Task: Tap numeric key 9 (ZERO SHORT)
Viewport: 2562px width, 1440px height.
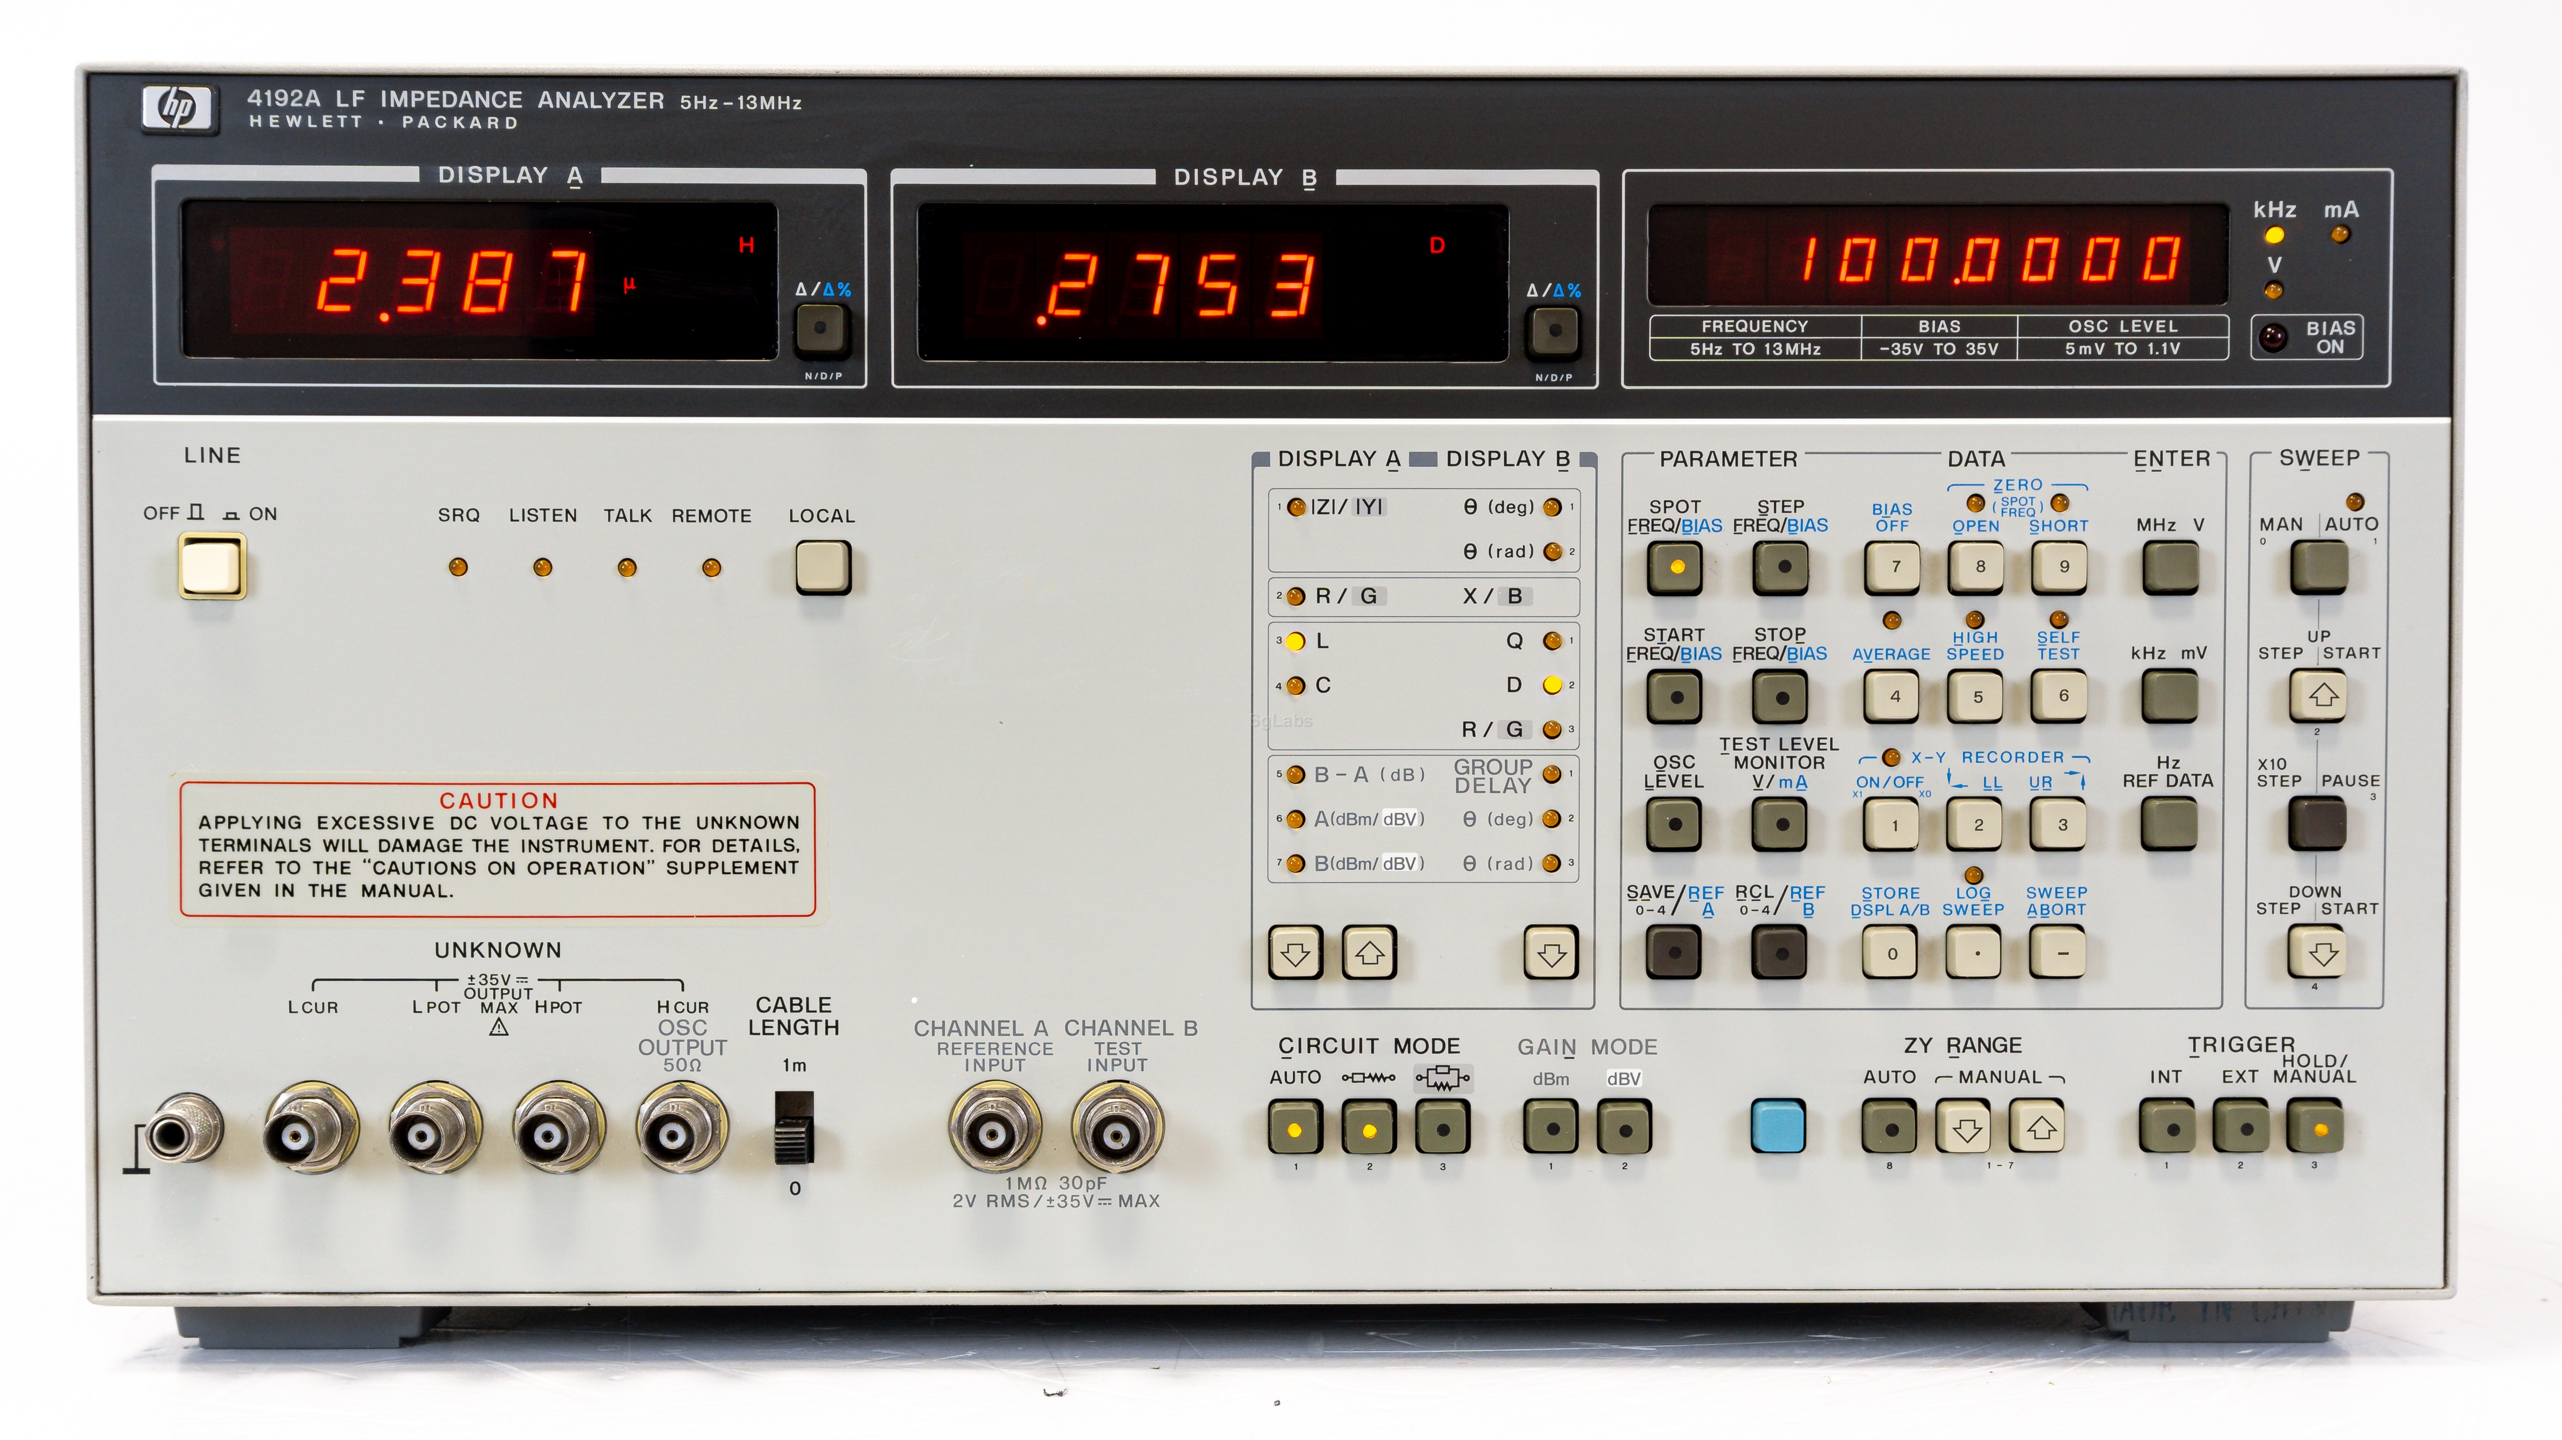Action: [2061, 567]
